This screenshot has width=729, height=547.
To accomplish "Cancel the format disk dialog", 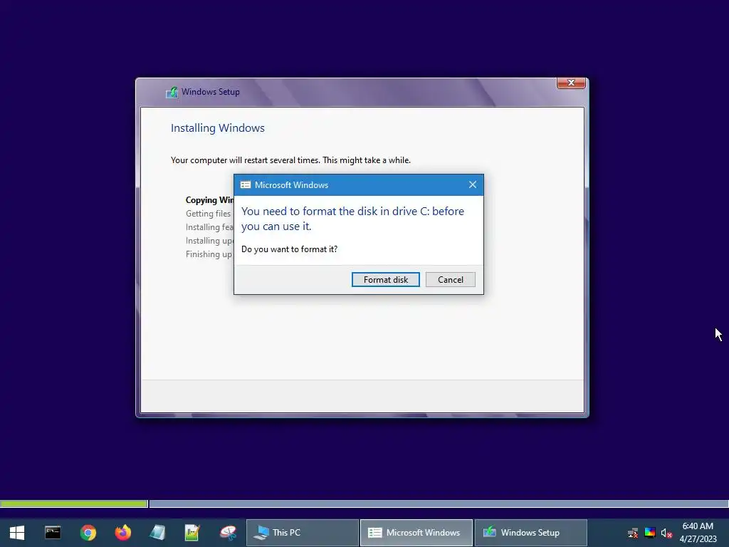I will [x=450, y=279].
